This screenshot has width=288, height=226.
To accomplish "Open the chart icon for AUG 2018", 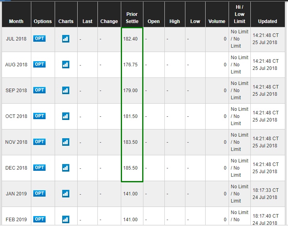I will click(x=66, y=64).
